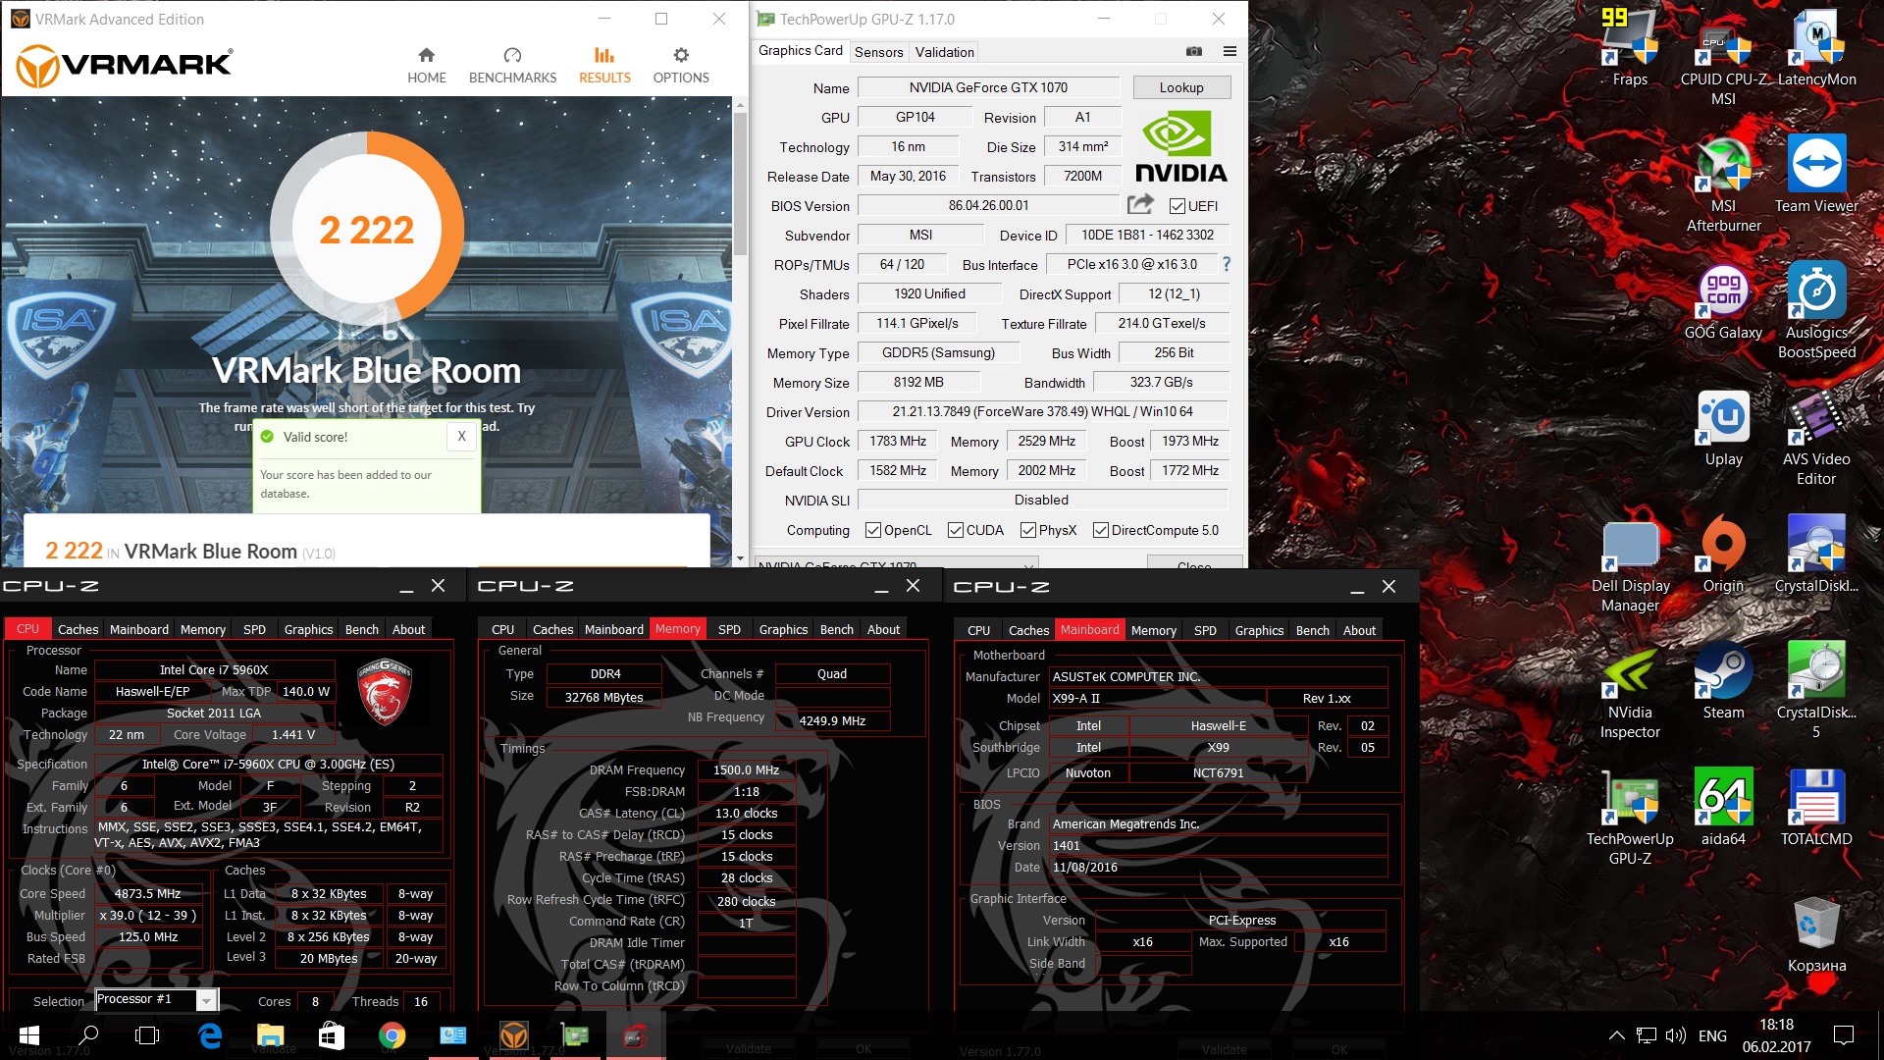Viewport: 1884px width, 1060px height.
Task: Click the volume speaker tray icon
Action: tap(1676, 1035)
